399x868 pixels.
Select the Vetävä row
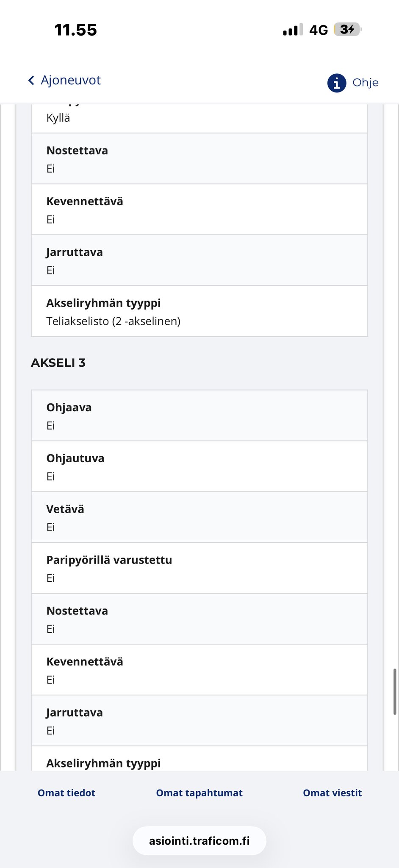pyautogui.click(x=199, y=517)
